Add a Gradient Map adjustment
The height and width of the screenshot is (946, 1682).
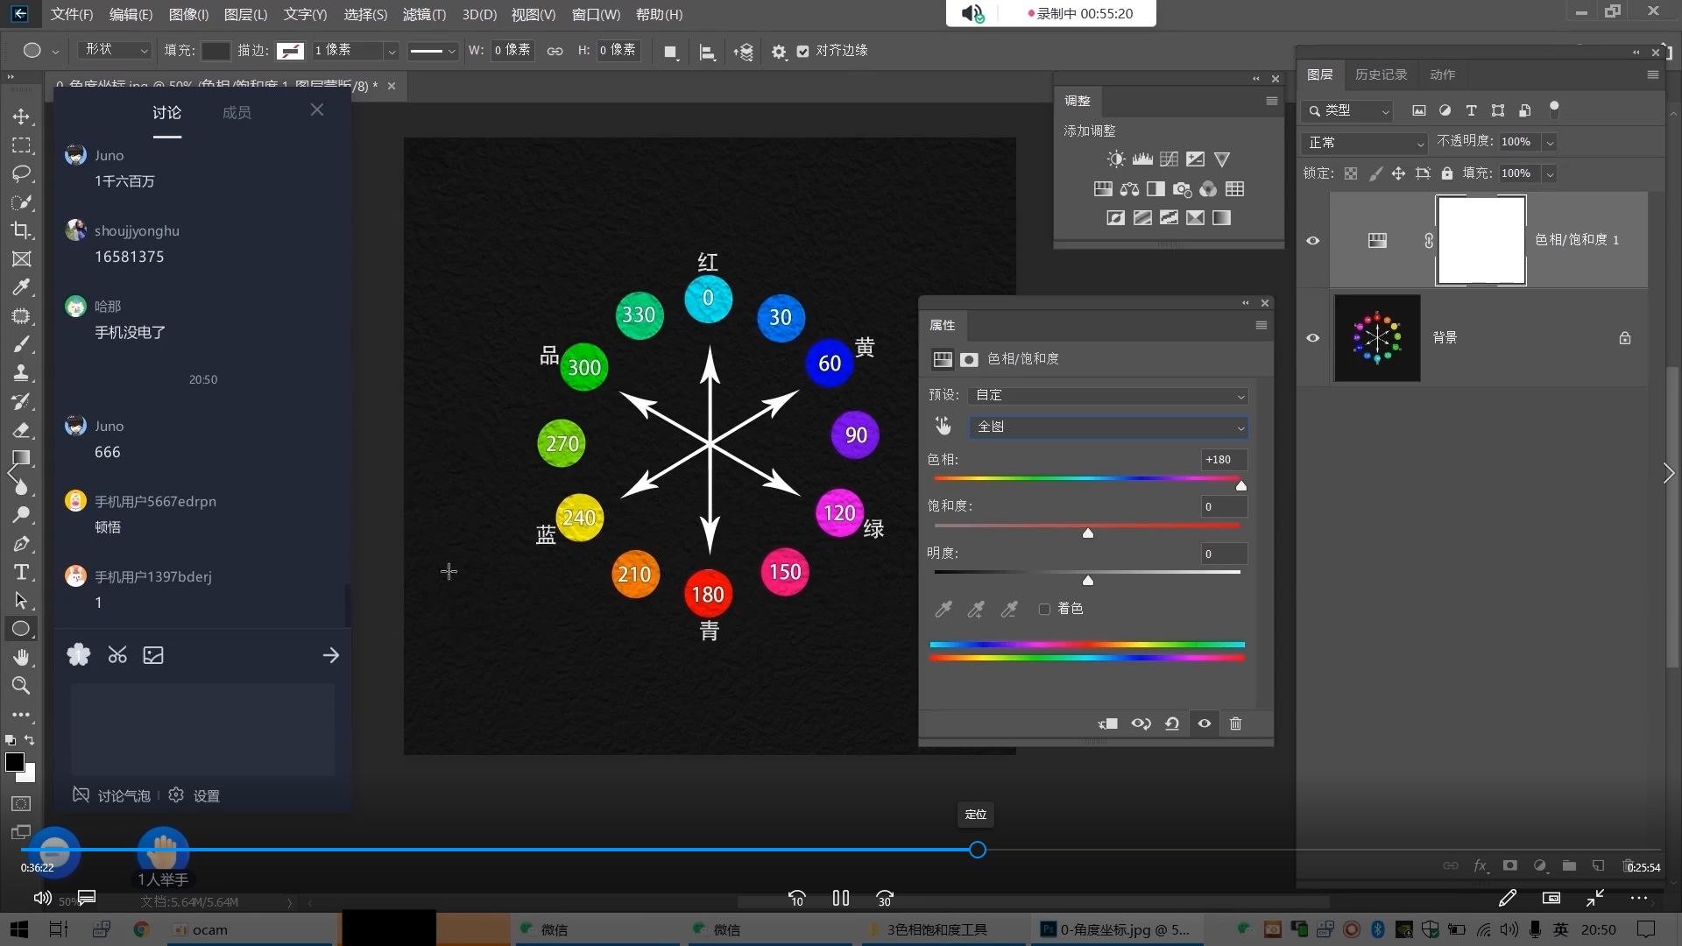point(1221,218)
